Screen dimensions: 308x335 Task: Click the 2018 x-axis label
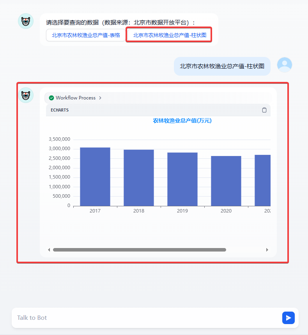(139, 211)
